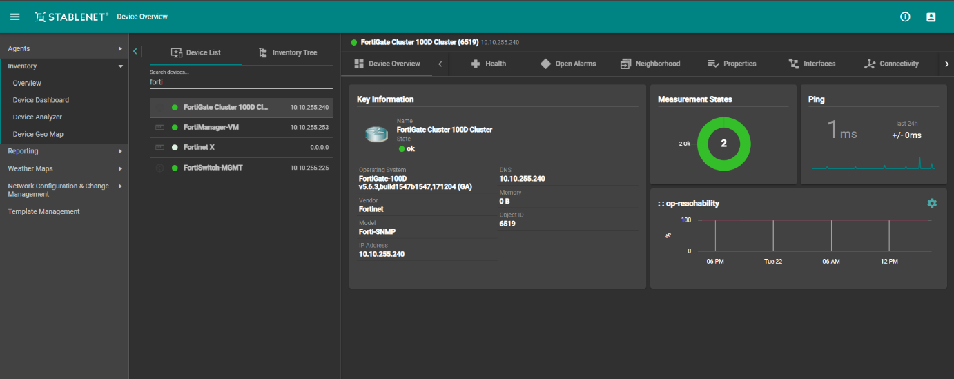Open the info icon in header

(x=906, y=17)
